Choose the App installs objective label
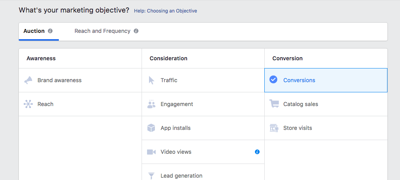This screenshot has height=180, width=400. (x=176, y=128)
